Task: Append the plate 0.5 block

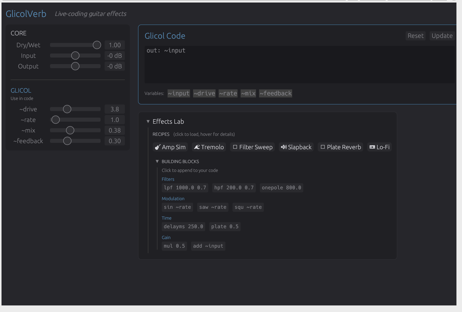Action: click(225, 227)
